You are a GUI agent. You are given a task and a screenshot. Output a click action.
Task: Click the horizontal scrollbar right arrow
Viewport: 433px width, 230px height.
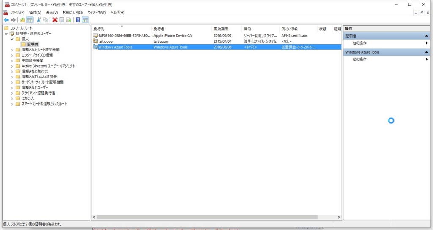pyautogui.click(x=339, y=217)
